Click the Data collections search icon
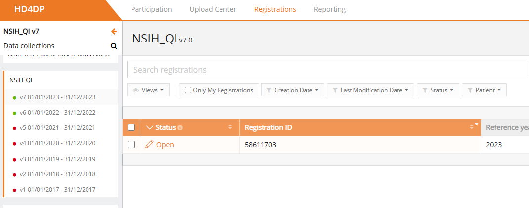Viewport: 529px width, 208px height. (114, 46)
